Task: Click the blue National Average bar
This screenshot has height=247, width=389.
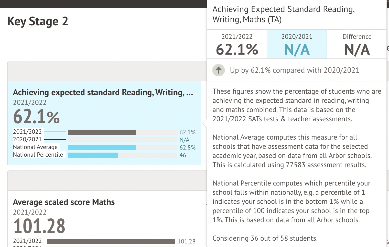Action: [x=102, y=147]
